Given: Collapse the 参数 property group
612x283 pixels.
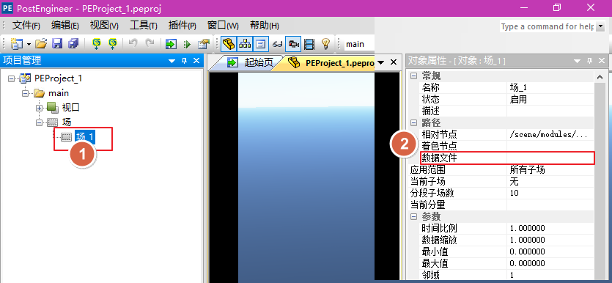Looking at the screenshot, I should pyautogui.click(x=413, y=216).
